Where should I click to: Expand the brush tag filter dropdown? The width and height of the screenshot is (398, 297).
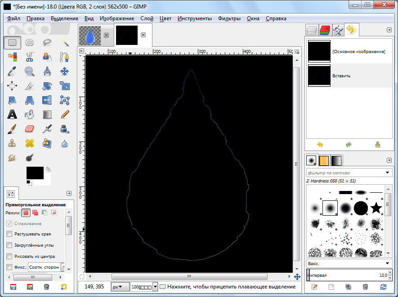(x=388, y=173)
